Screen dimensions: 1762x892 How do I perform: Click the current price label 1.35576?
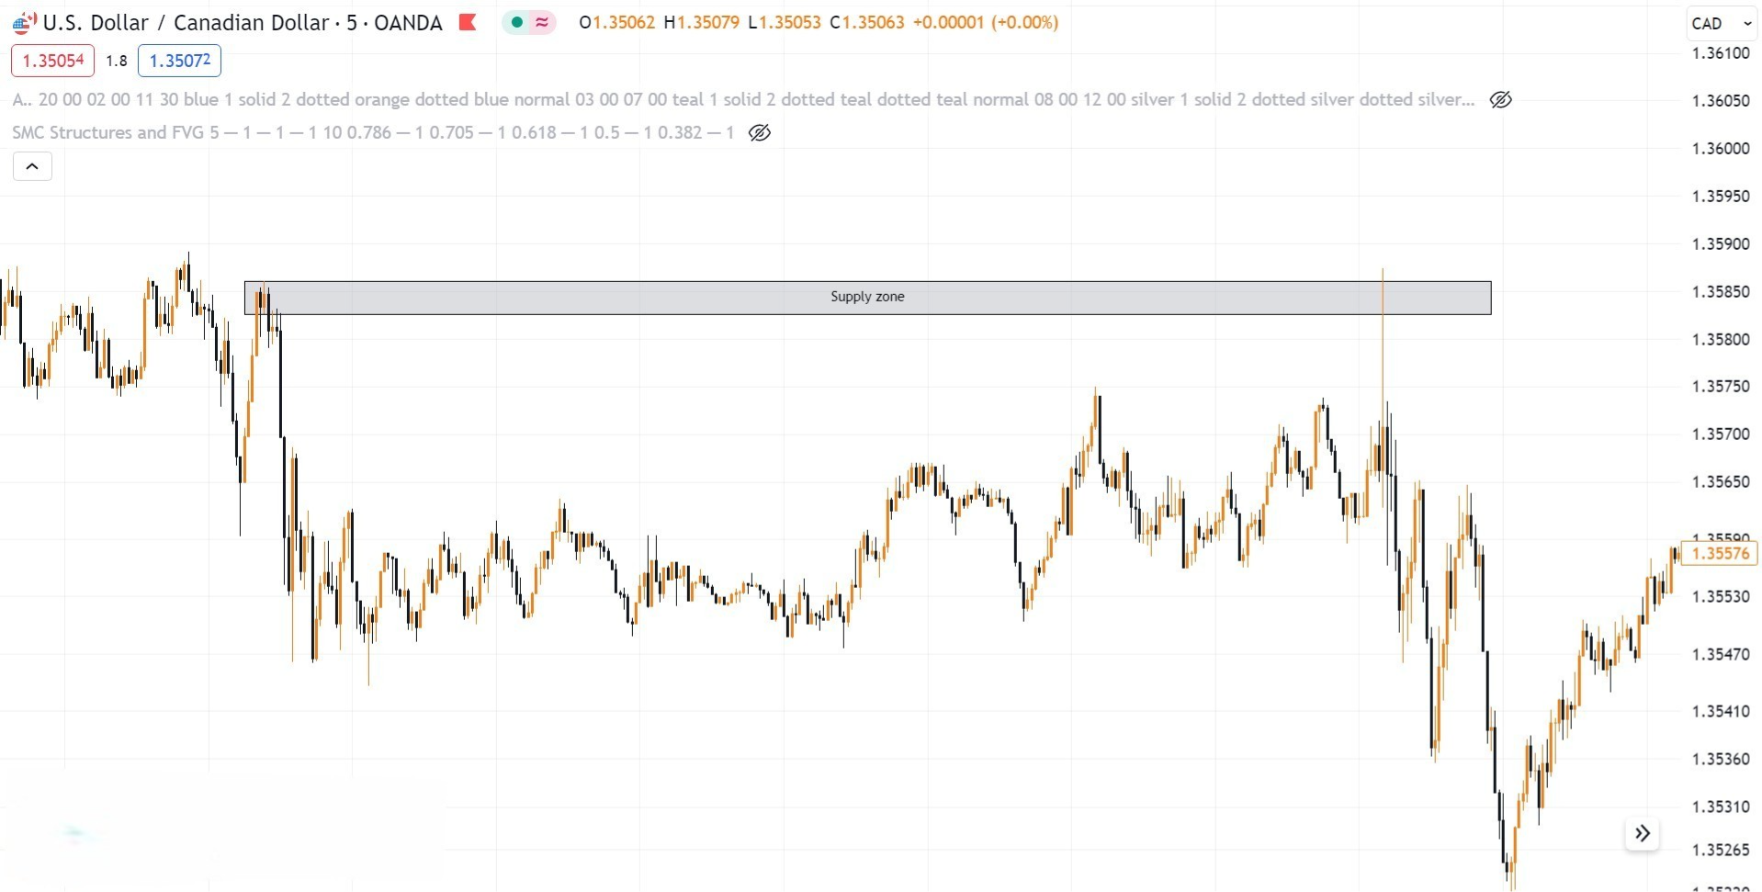pos(1720,553)
